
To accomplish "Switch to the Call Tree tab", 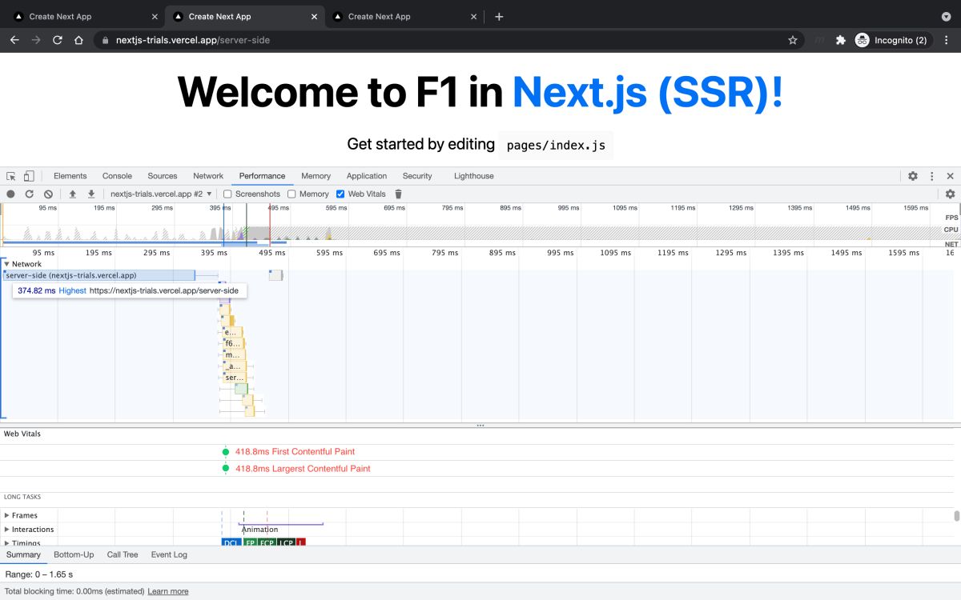I will click(123, 554).
